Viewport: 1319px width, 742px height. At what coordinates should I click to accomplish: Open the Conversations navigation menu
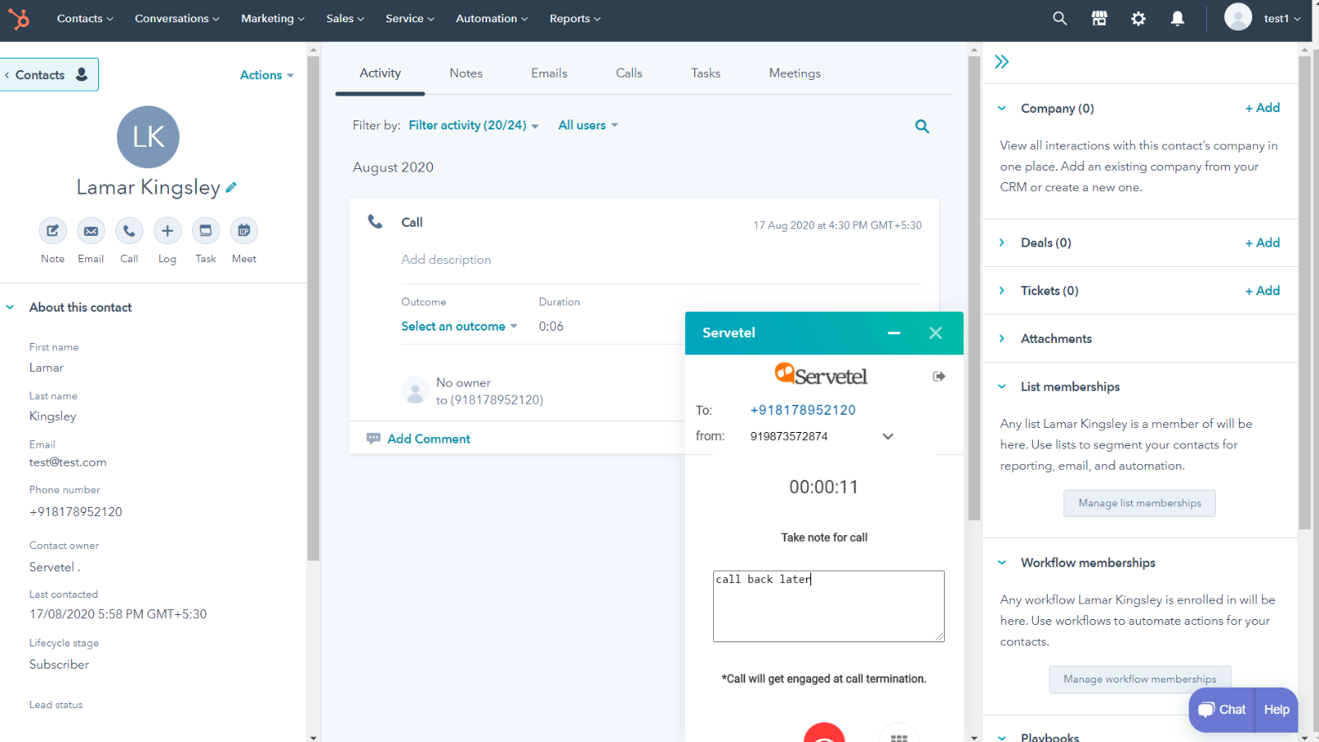[177, 18]
